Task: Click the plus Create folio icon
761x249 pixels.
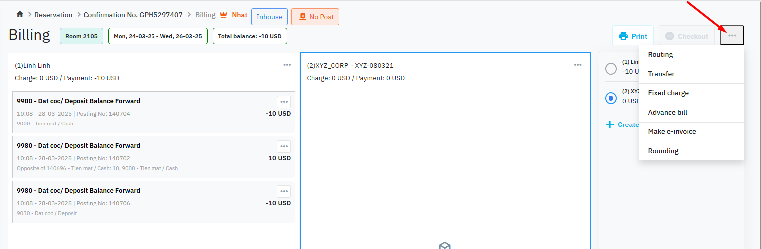Action: tap(610, 124)
